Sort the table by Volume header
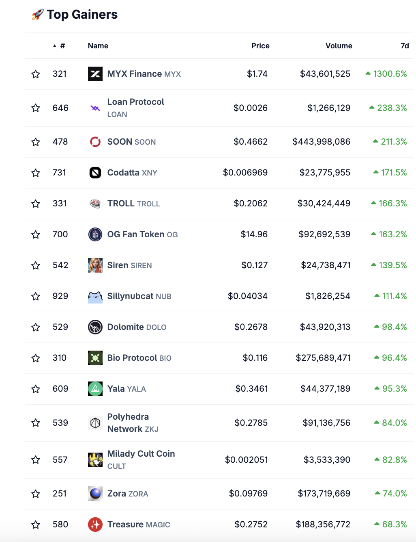The height and width of the screenshot is (542, 416). pos(339,46)
